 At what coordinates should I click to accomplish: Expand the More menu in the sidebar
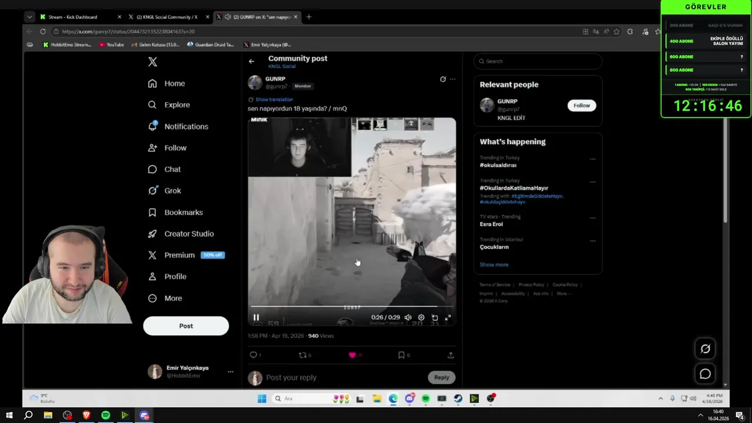click(165, 298)
